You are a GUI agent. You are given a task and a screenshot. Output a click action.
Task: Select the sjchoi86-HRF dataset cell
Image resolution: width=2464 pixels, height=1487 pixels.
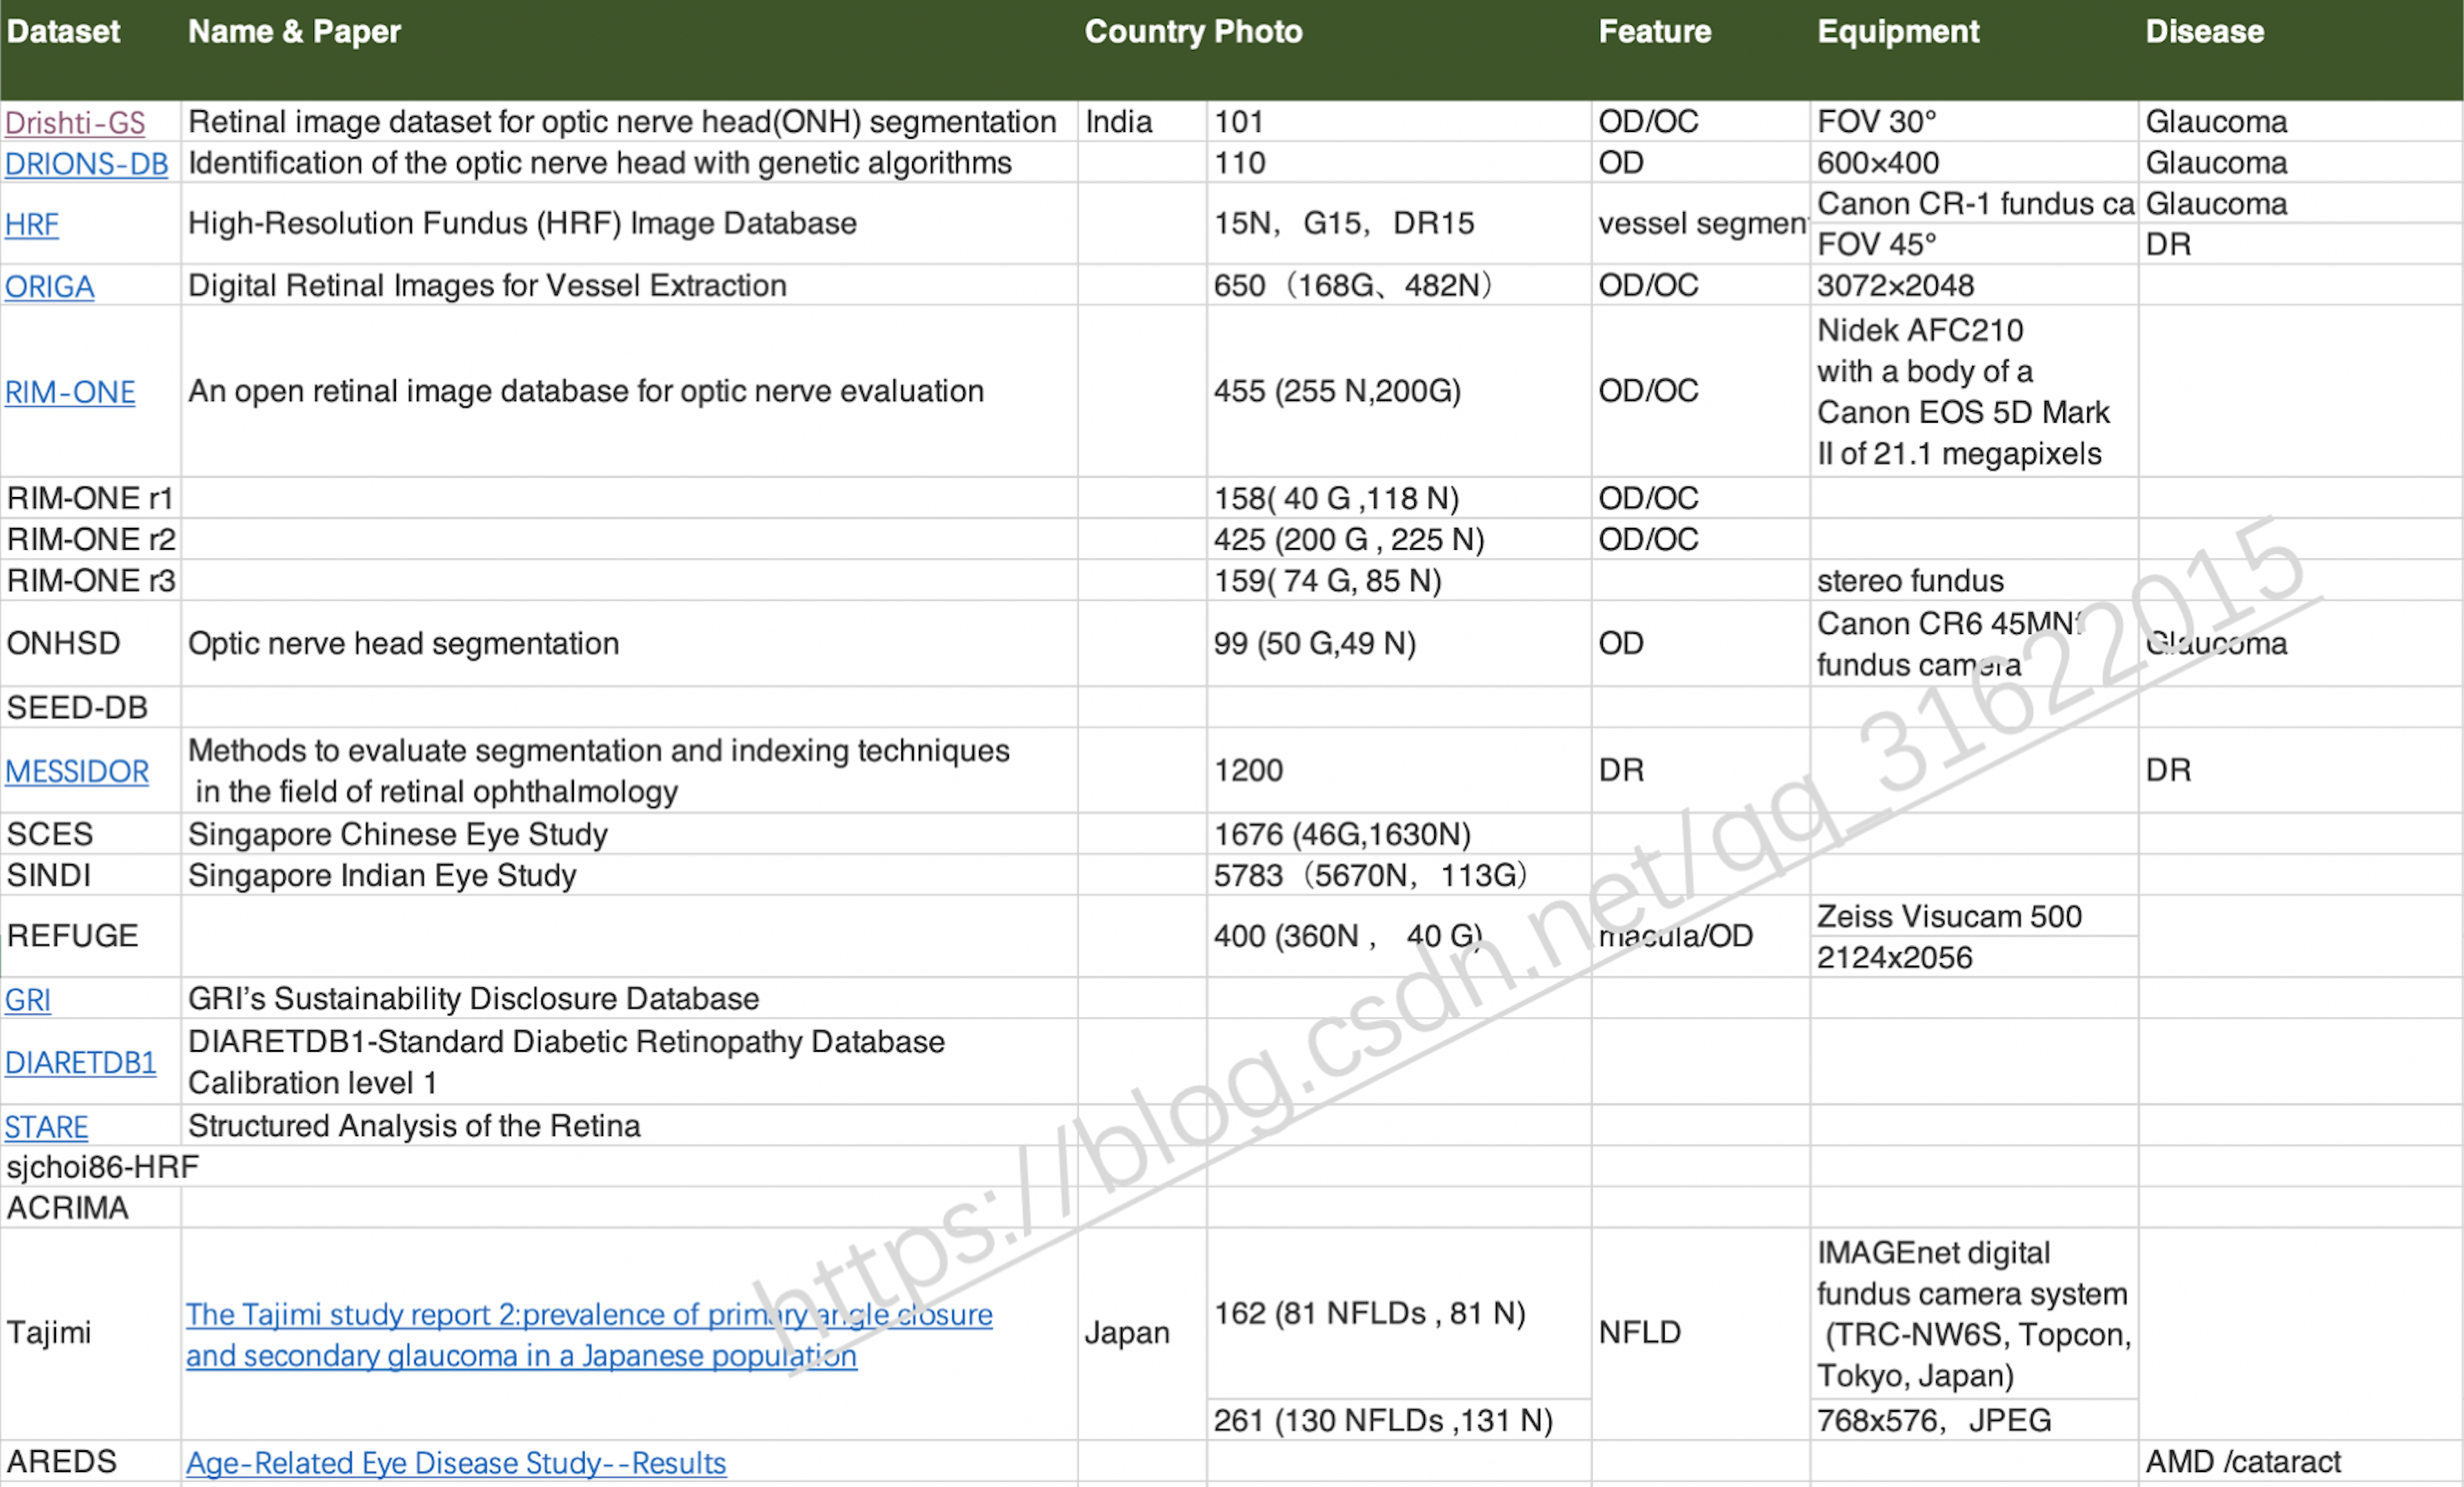(x=90, y=1166)
